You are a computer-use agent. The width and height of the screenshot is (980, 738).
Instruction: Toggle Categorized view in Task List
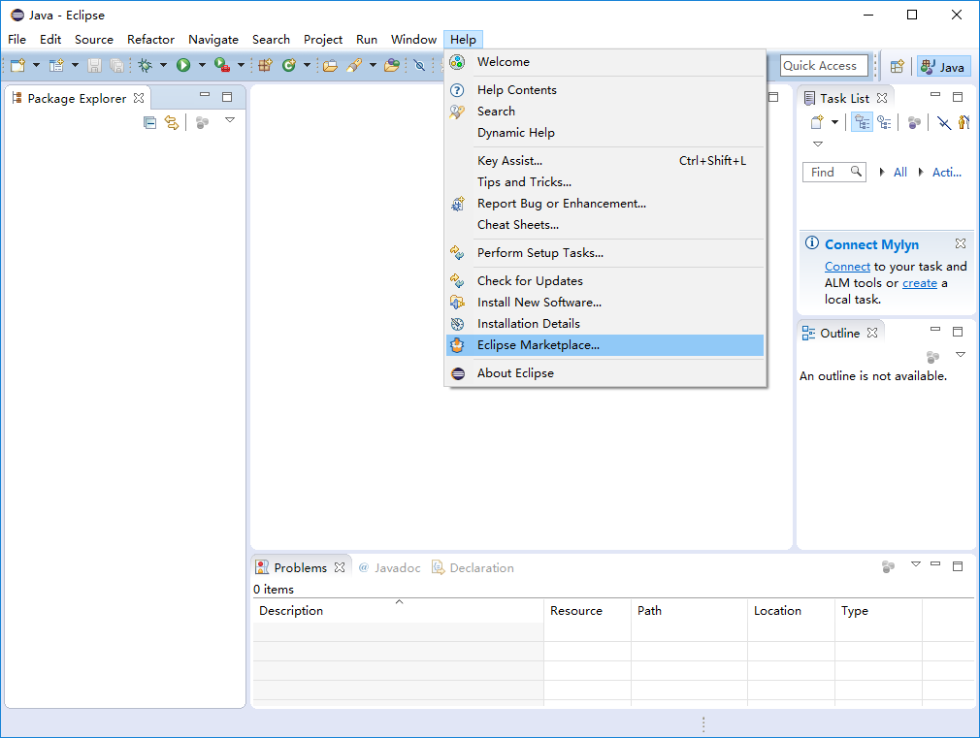tap(862, 122)
